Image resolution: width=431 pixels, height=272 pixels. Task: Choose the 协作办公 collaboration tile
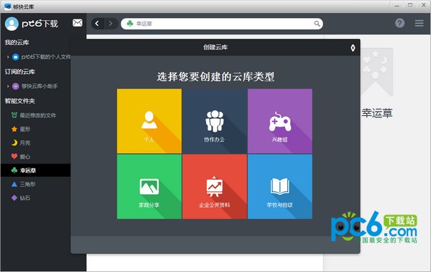(x=215, y=121)
